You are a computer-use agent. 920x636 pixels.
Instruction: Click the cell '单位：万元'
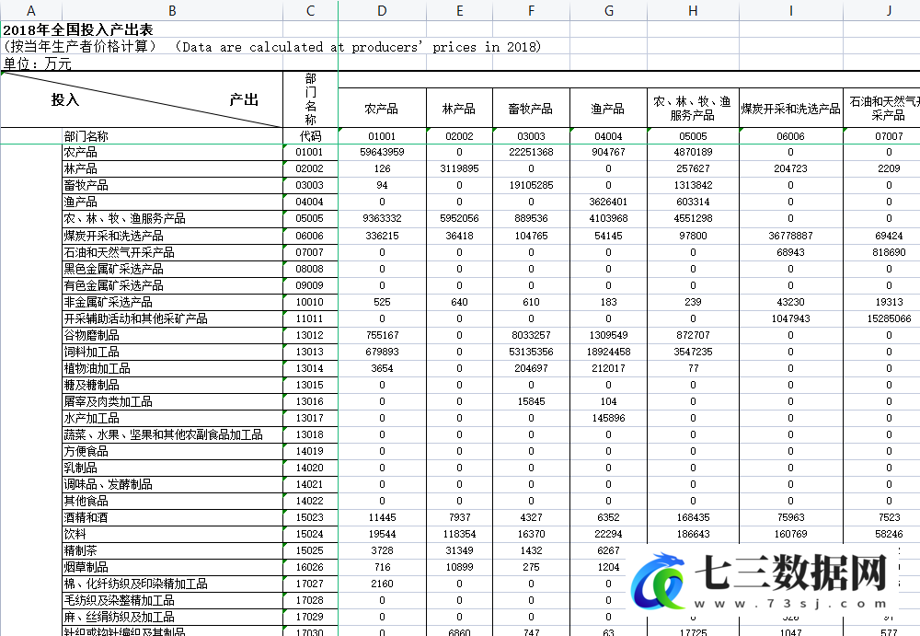click(38, 64)
